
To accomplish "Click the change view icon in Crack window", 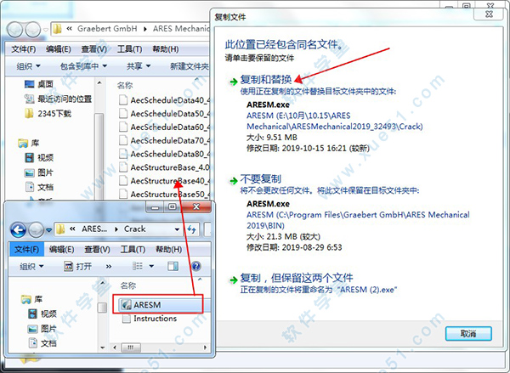I will coord(139,267).
